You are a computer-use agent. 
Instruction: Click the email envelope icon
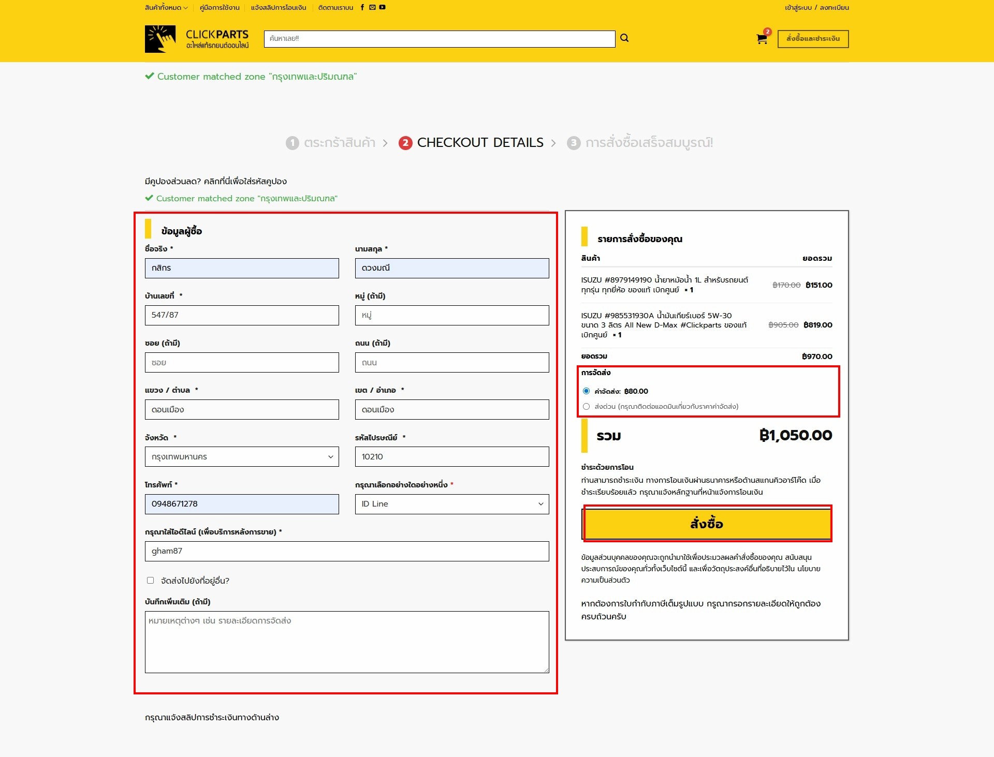[x=372, y=7]
